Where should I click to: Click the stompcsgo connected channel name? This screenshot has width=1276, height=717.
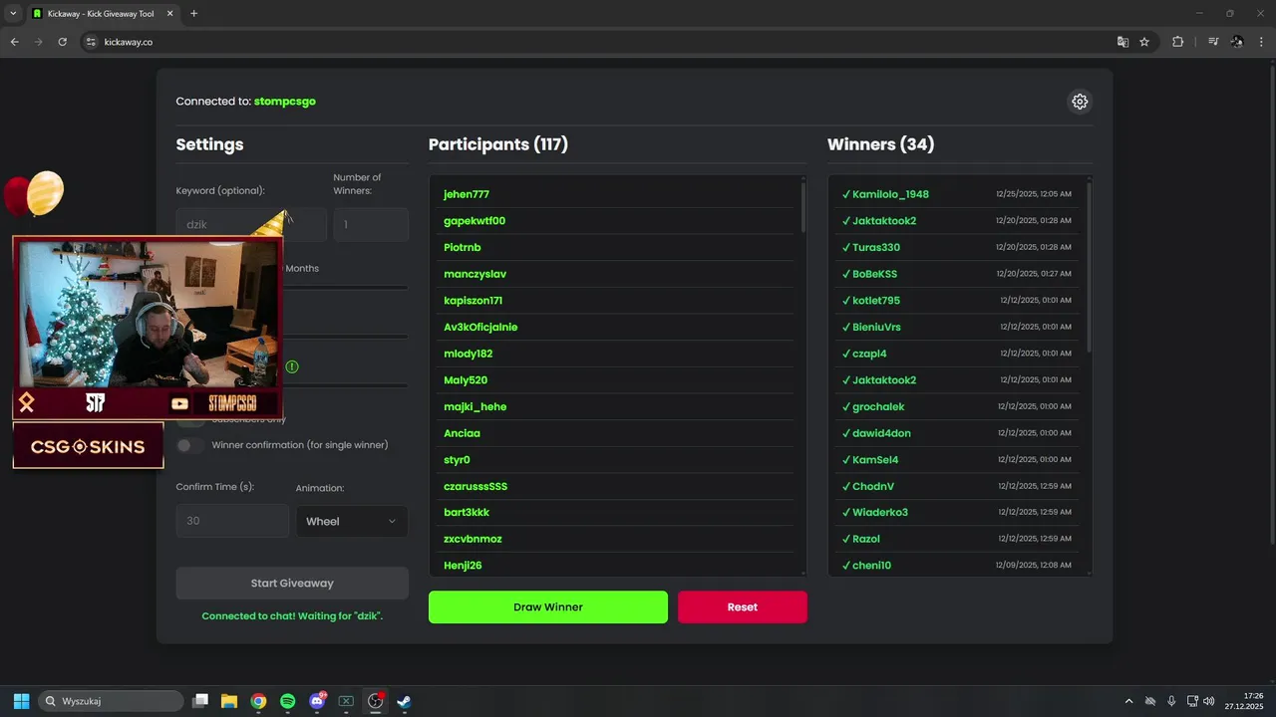click(x=285, y=102)
